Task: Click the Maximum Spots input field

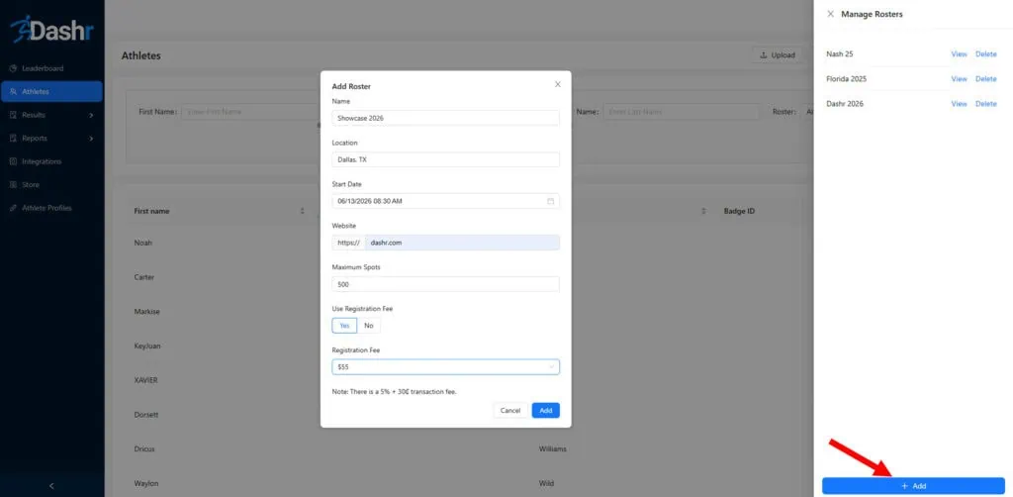Action: click(x=445, y=284)
